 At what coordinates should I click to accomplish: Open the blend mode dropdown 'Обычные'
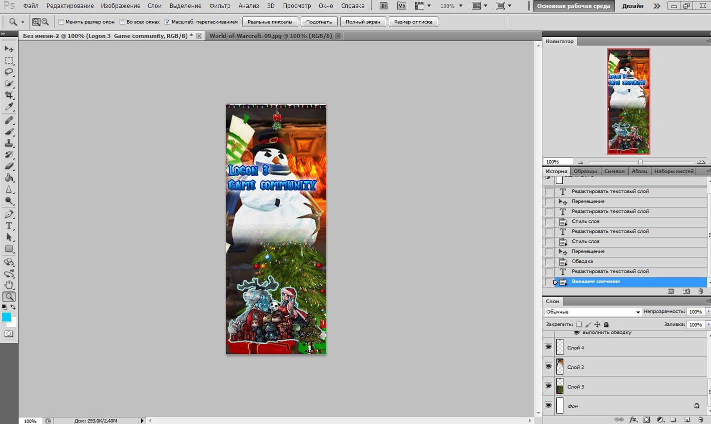tap(593, 311)
